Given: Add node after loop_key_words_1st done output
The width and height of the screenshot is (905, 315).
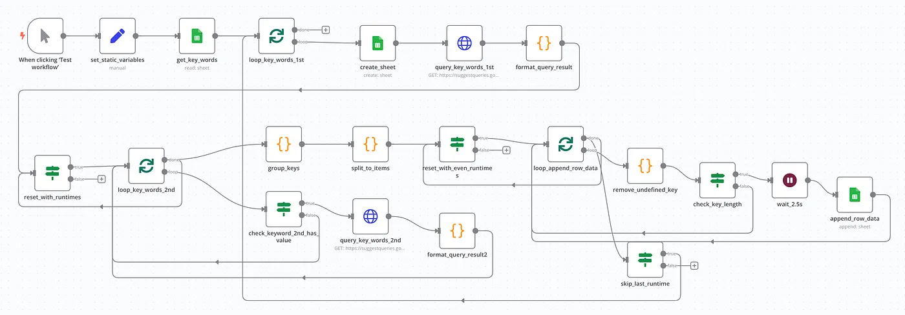Looking at the screenshot, I should (326, 30).
